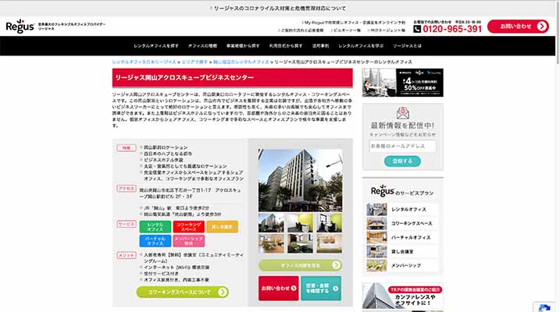
Task: Click the envelope newsletter icon
Action: (x=402, y=113)
